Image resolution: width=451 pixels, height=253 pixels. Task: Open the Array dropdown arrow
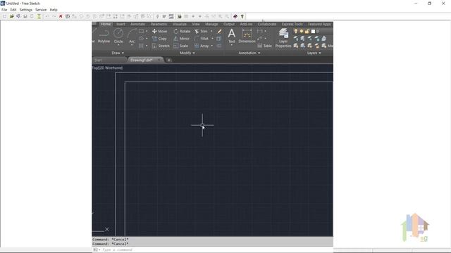coord(212,46)
